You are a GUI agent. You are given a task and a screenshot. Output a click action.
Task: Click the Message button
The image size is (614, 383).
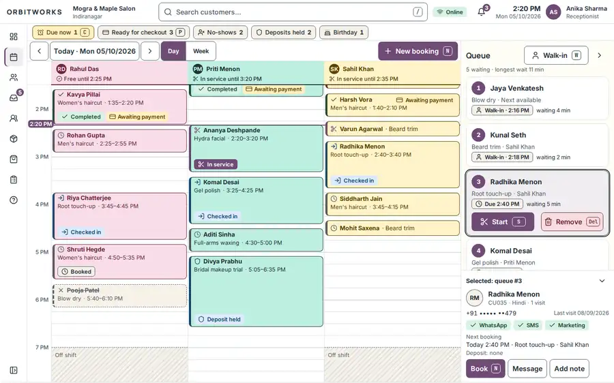(527, 369)
